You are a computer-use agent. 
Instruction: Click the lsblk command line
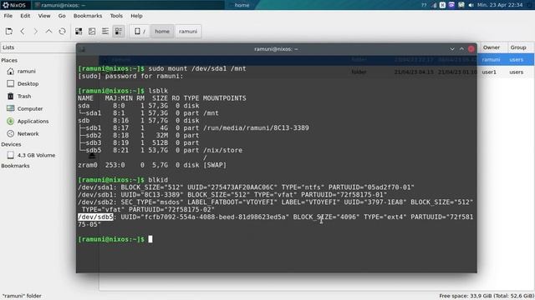coord(123,91)
